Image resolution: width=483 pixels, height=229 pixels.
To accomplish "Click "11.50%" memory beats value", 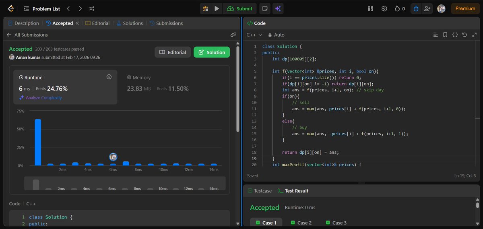I will click(178, 89).
